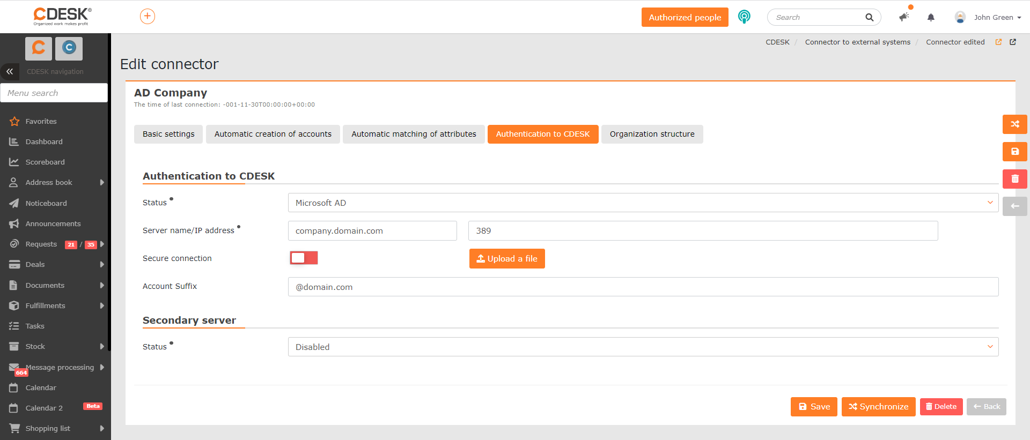This screenshot has height=440, width=1030.
Task: Click the orange plus add icon
Action: click(148, 17)
